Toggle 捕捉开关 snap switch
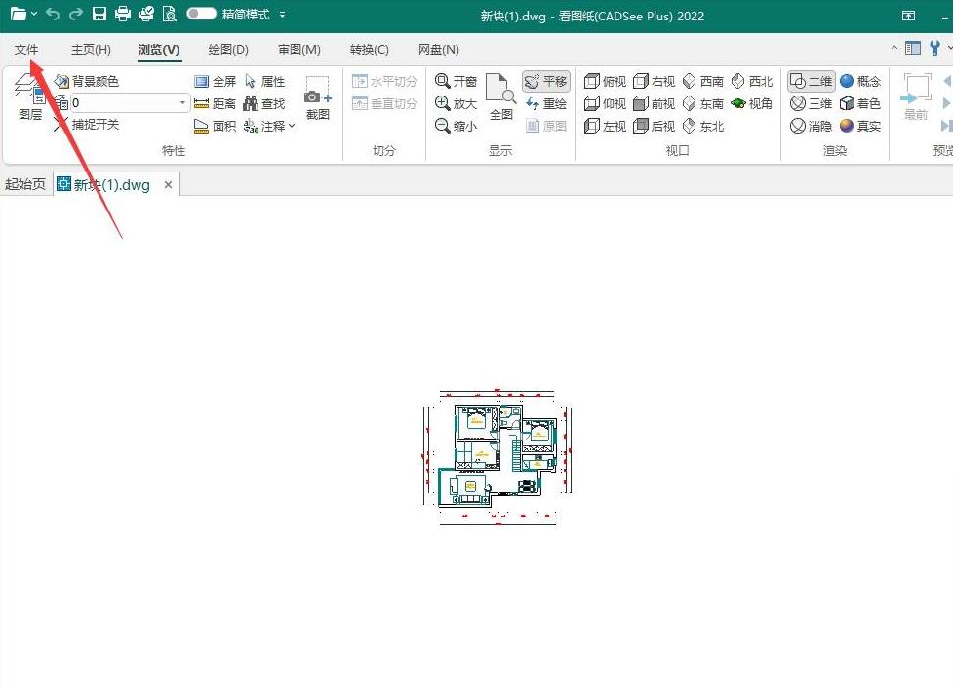 (86, 125)
